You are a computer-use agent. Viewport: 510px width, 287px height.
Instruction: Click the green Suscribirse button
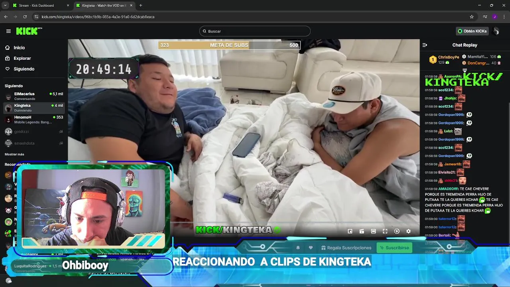pyautogui.click(x=394, y=248)
